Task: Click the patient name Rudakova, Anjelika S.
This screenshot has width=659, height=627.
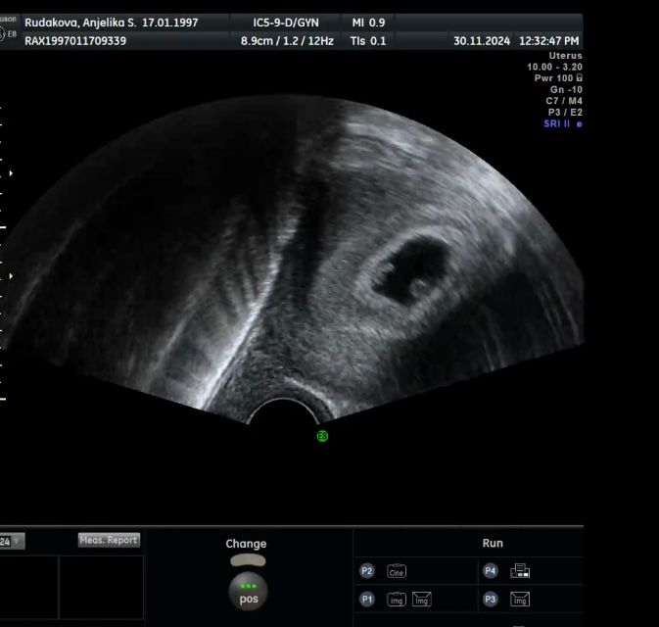Action: 80,23
